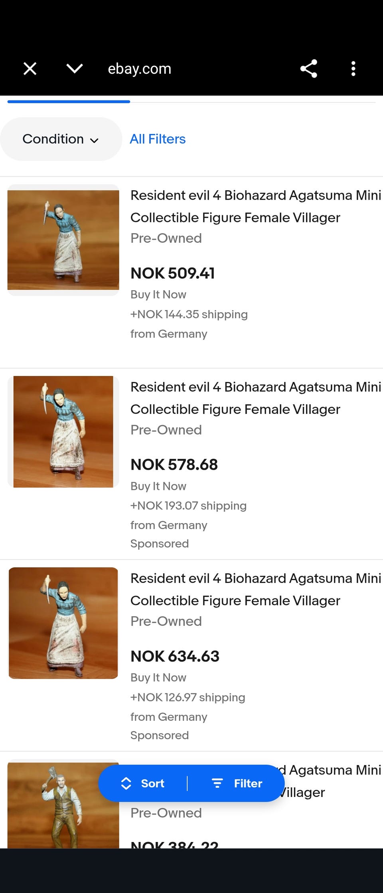The width and height of the screenshot is (383, 893).
Task: Open the share icon in top bar
Action: (x=309, y=69)
